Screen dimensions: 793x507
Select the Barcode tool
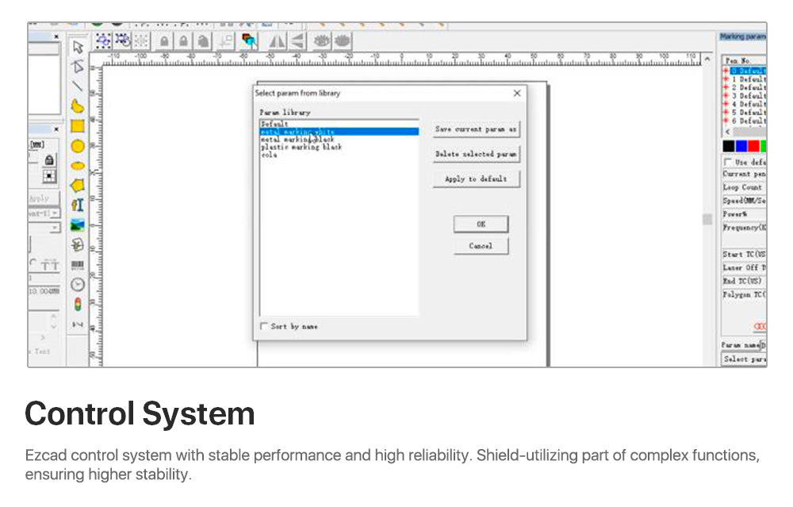pos(78,265)
